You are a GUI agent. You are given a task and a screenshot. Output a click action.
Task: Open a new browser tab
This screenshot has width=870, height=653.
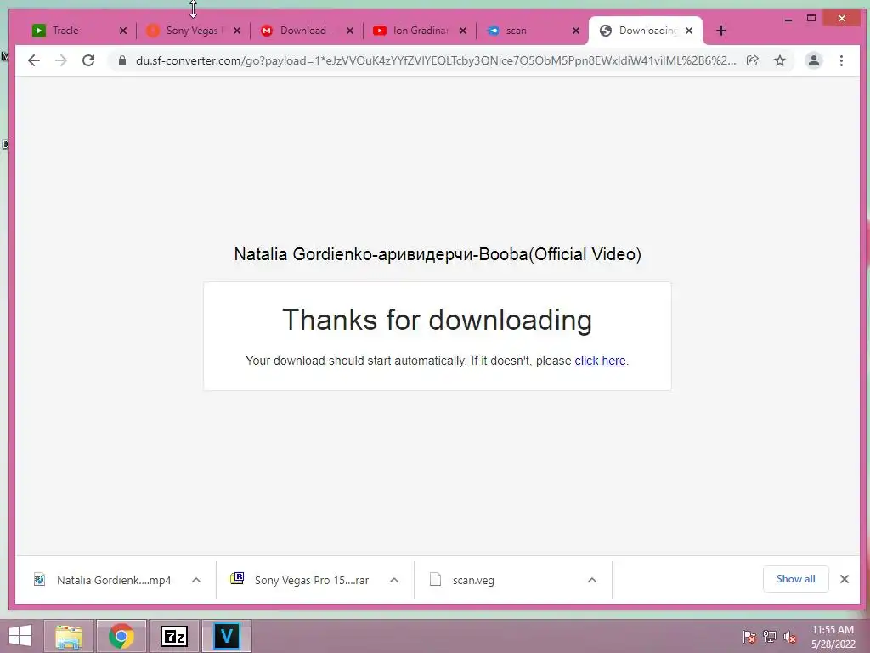click(720, 31)
